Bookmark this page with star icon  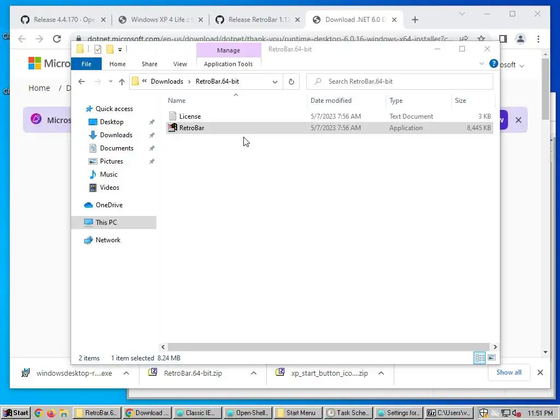(481, 39)
